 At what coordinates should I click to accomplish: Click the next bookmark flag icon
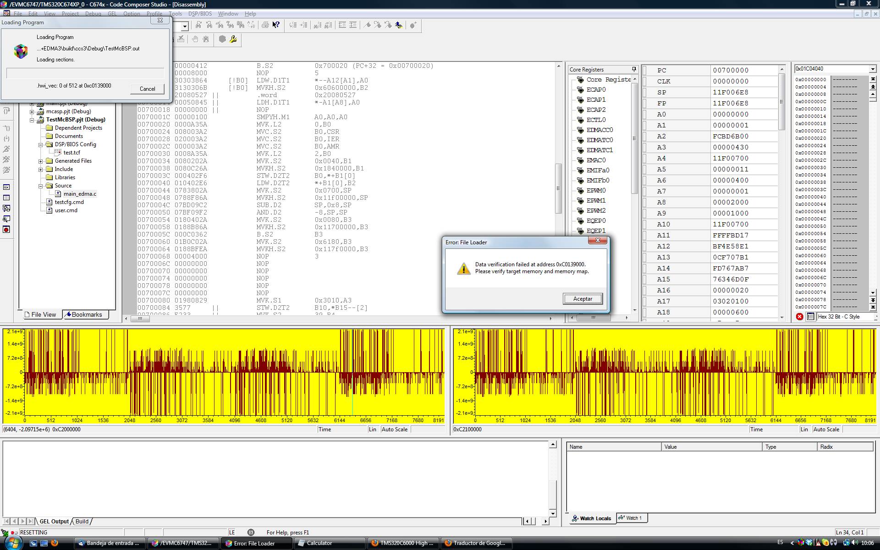point(378,25)
